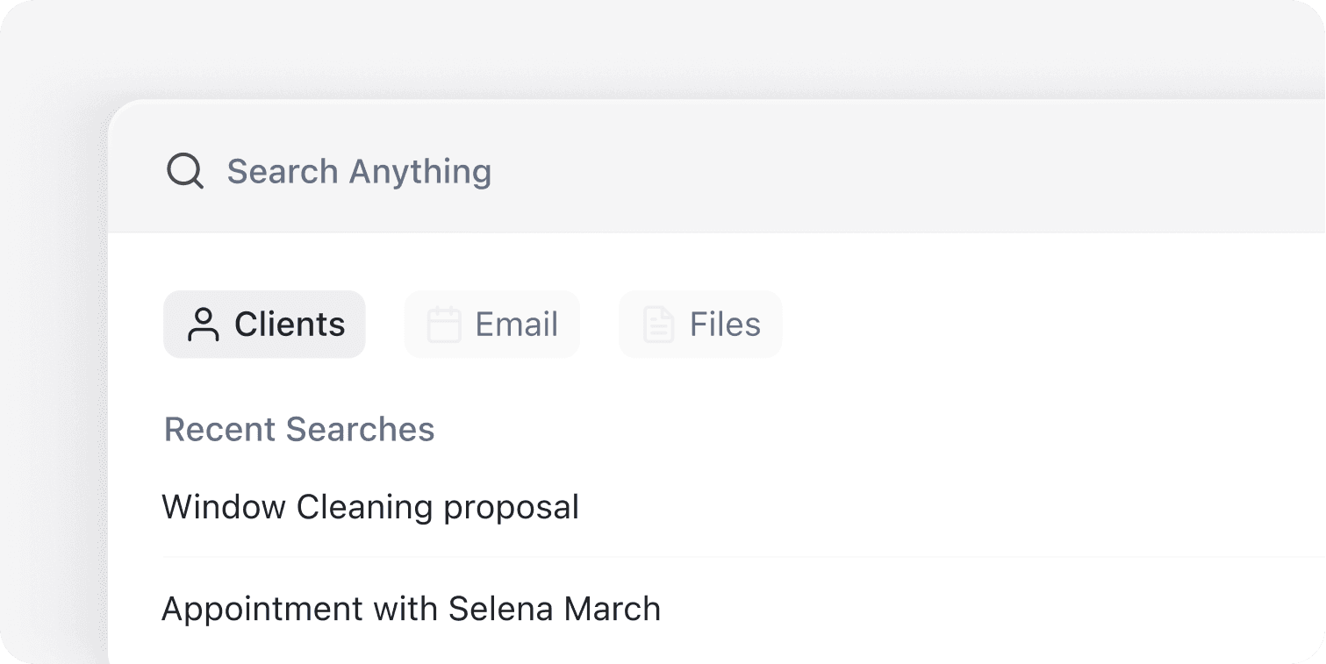Open Appointment with Selena March
The width and height of the screenshot is (1326, 664).
pyautogui.click(x=411, y=609)
